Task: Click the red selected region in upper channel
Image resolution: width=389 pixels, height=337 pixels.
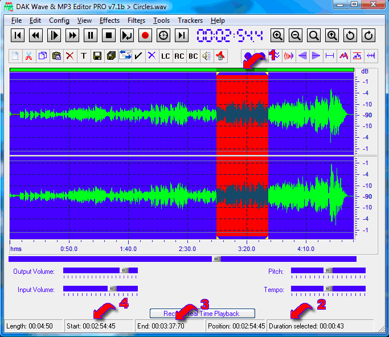Action: point(242,114)
